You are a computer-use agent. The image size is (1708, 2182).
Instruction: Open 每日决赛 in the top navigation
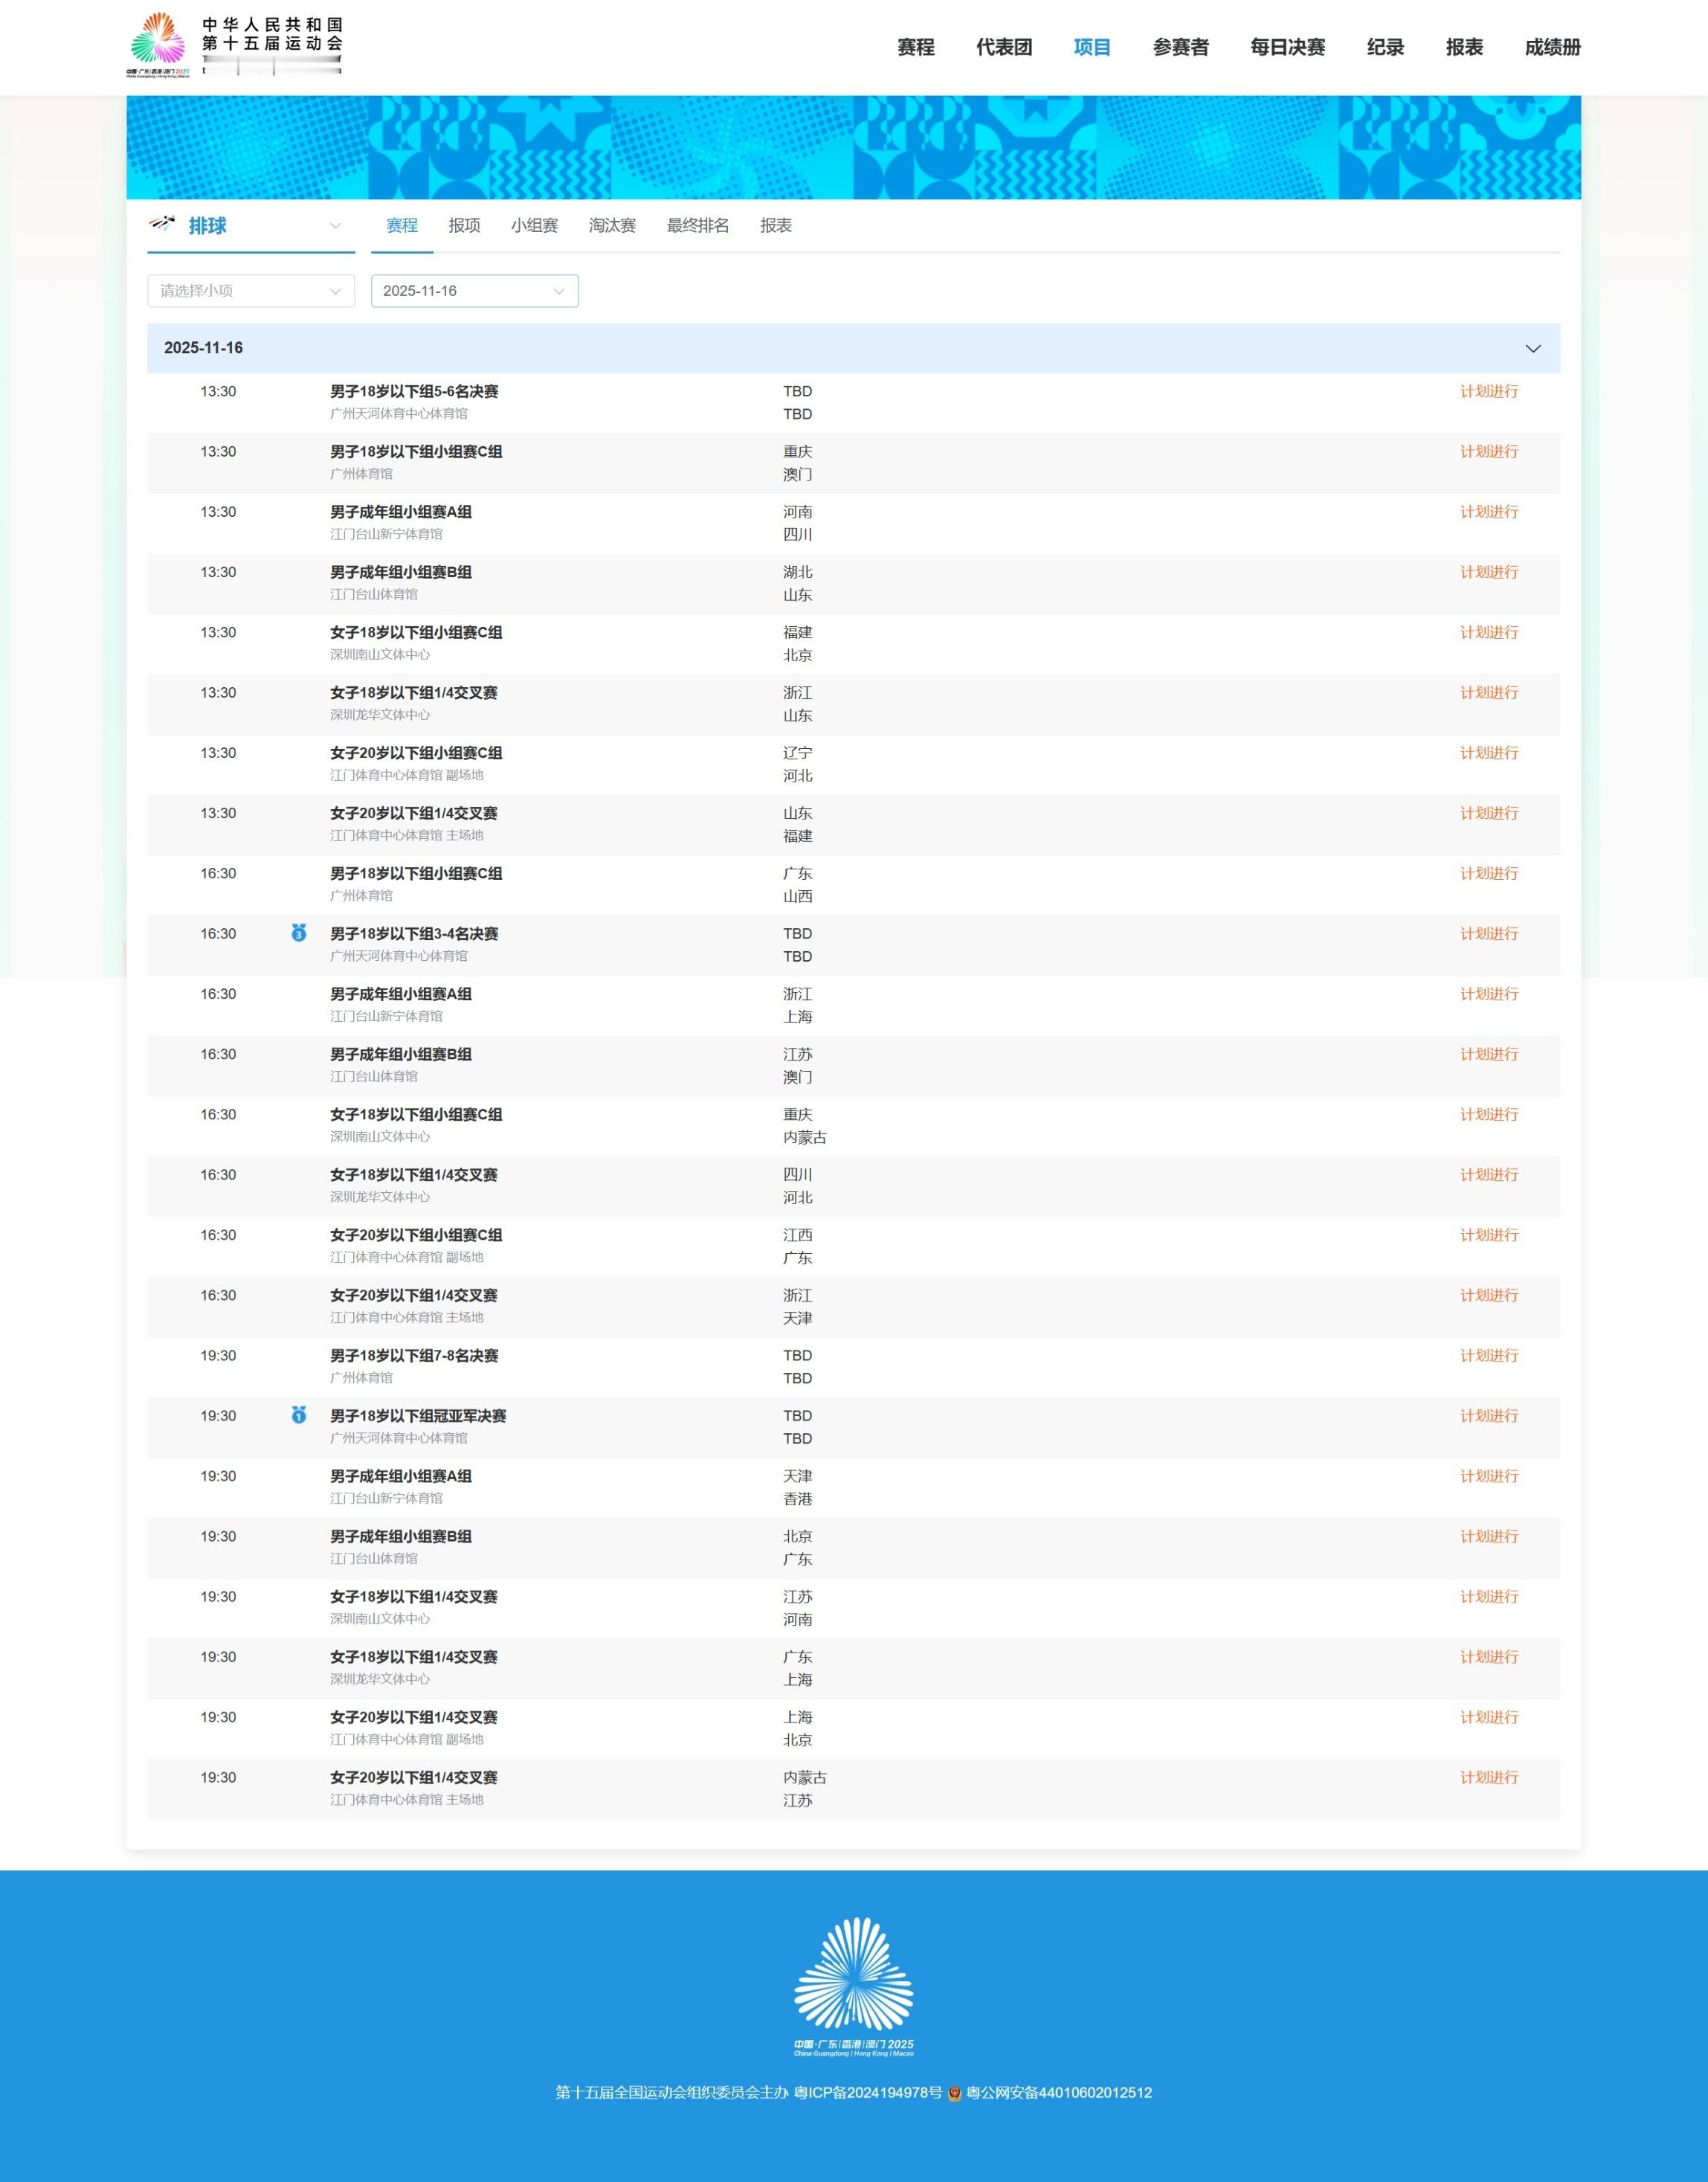(x=1287, y=47)
